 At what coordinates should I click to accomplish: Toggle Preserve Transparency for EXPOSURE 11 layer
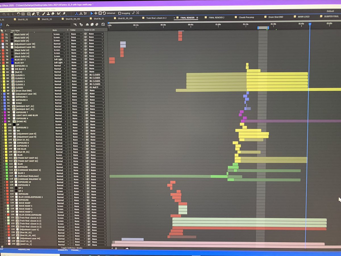pyautogui.click(x=68, y=66)
